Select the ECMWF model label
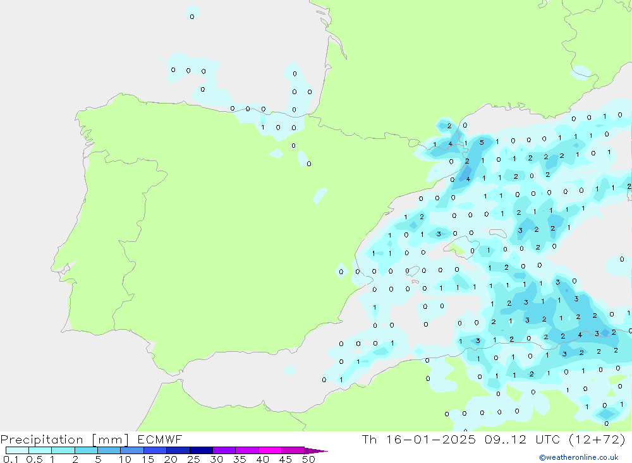The image size is (632, 463). pyautogui.click(x=157, y=439)
